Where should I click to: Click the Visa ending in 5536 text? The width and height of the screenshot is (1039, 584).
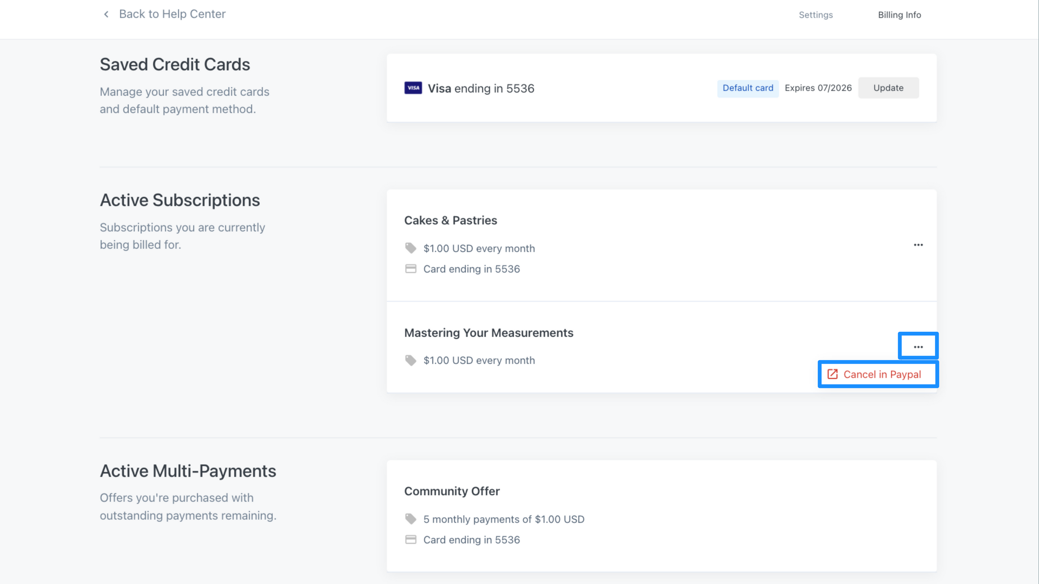[481, 88]
